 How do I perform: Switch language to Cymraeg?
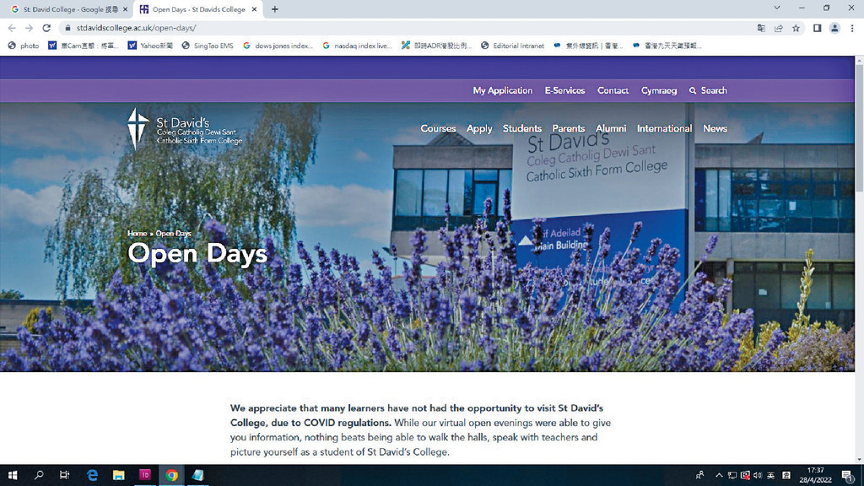[659, 91]
